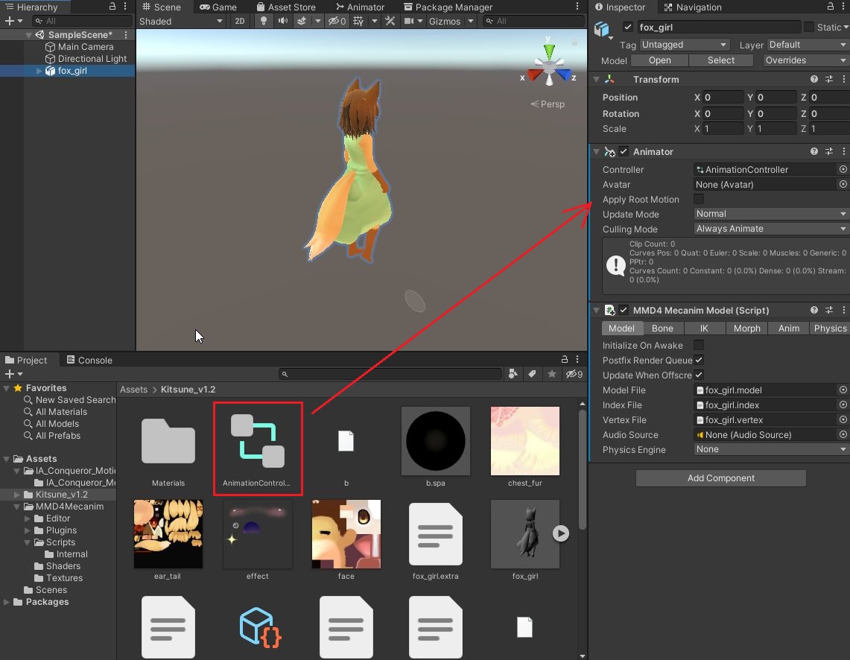Select the Physics tab button
Image resolution: width=850 pixels, height=660 pixels.
830,329
